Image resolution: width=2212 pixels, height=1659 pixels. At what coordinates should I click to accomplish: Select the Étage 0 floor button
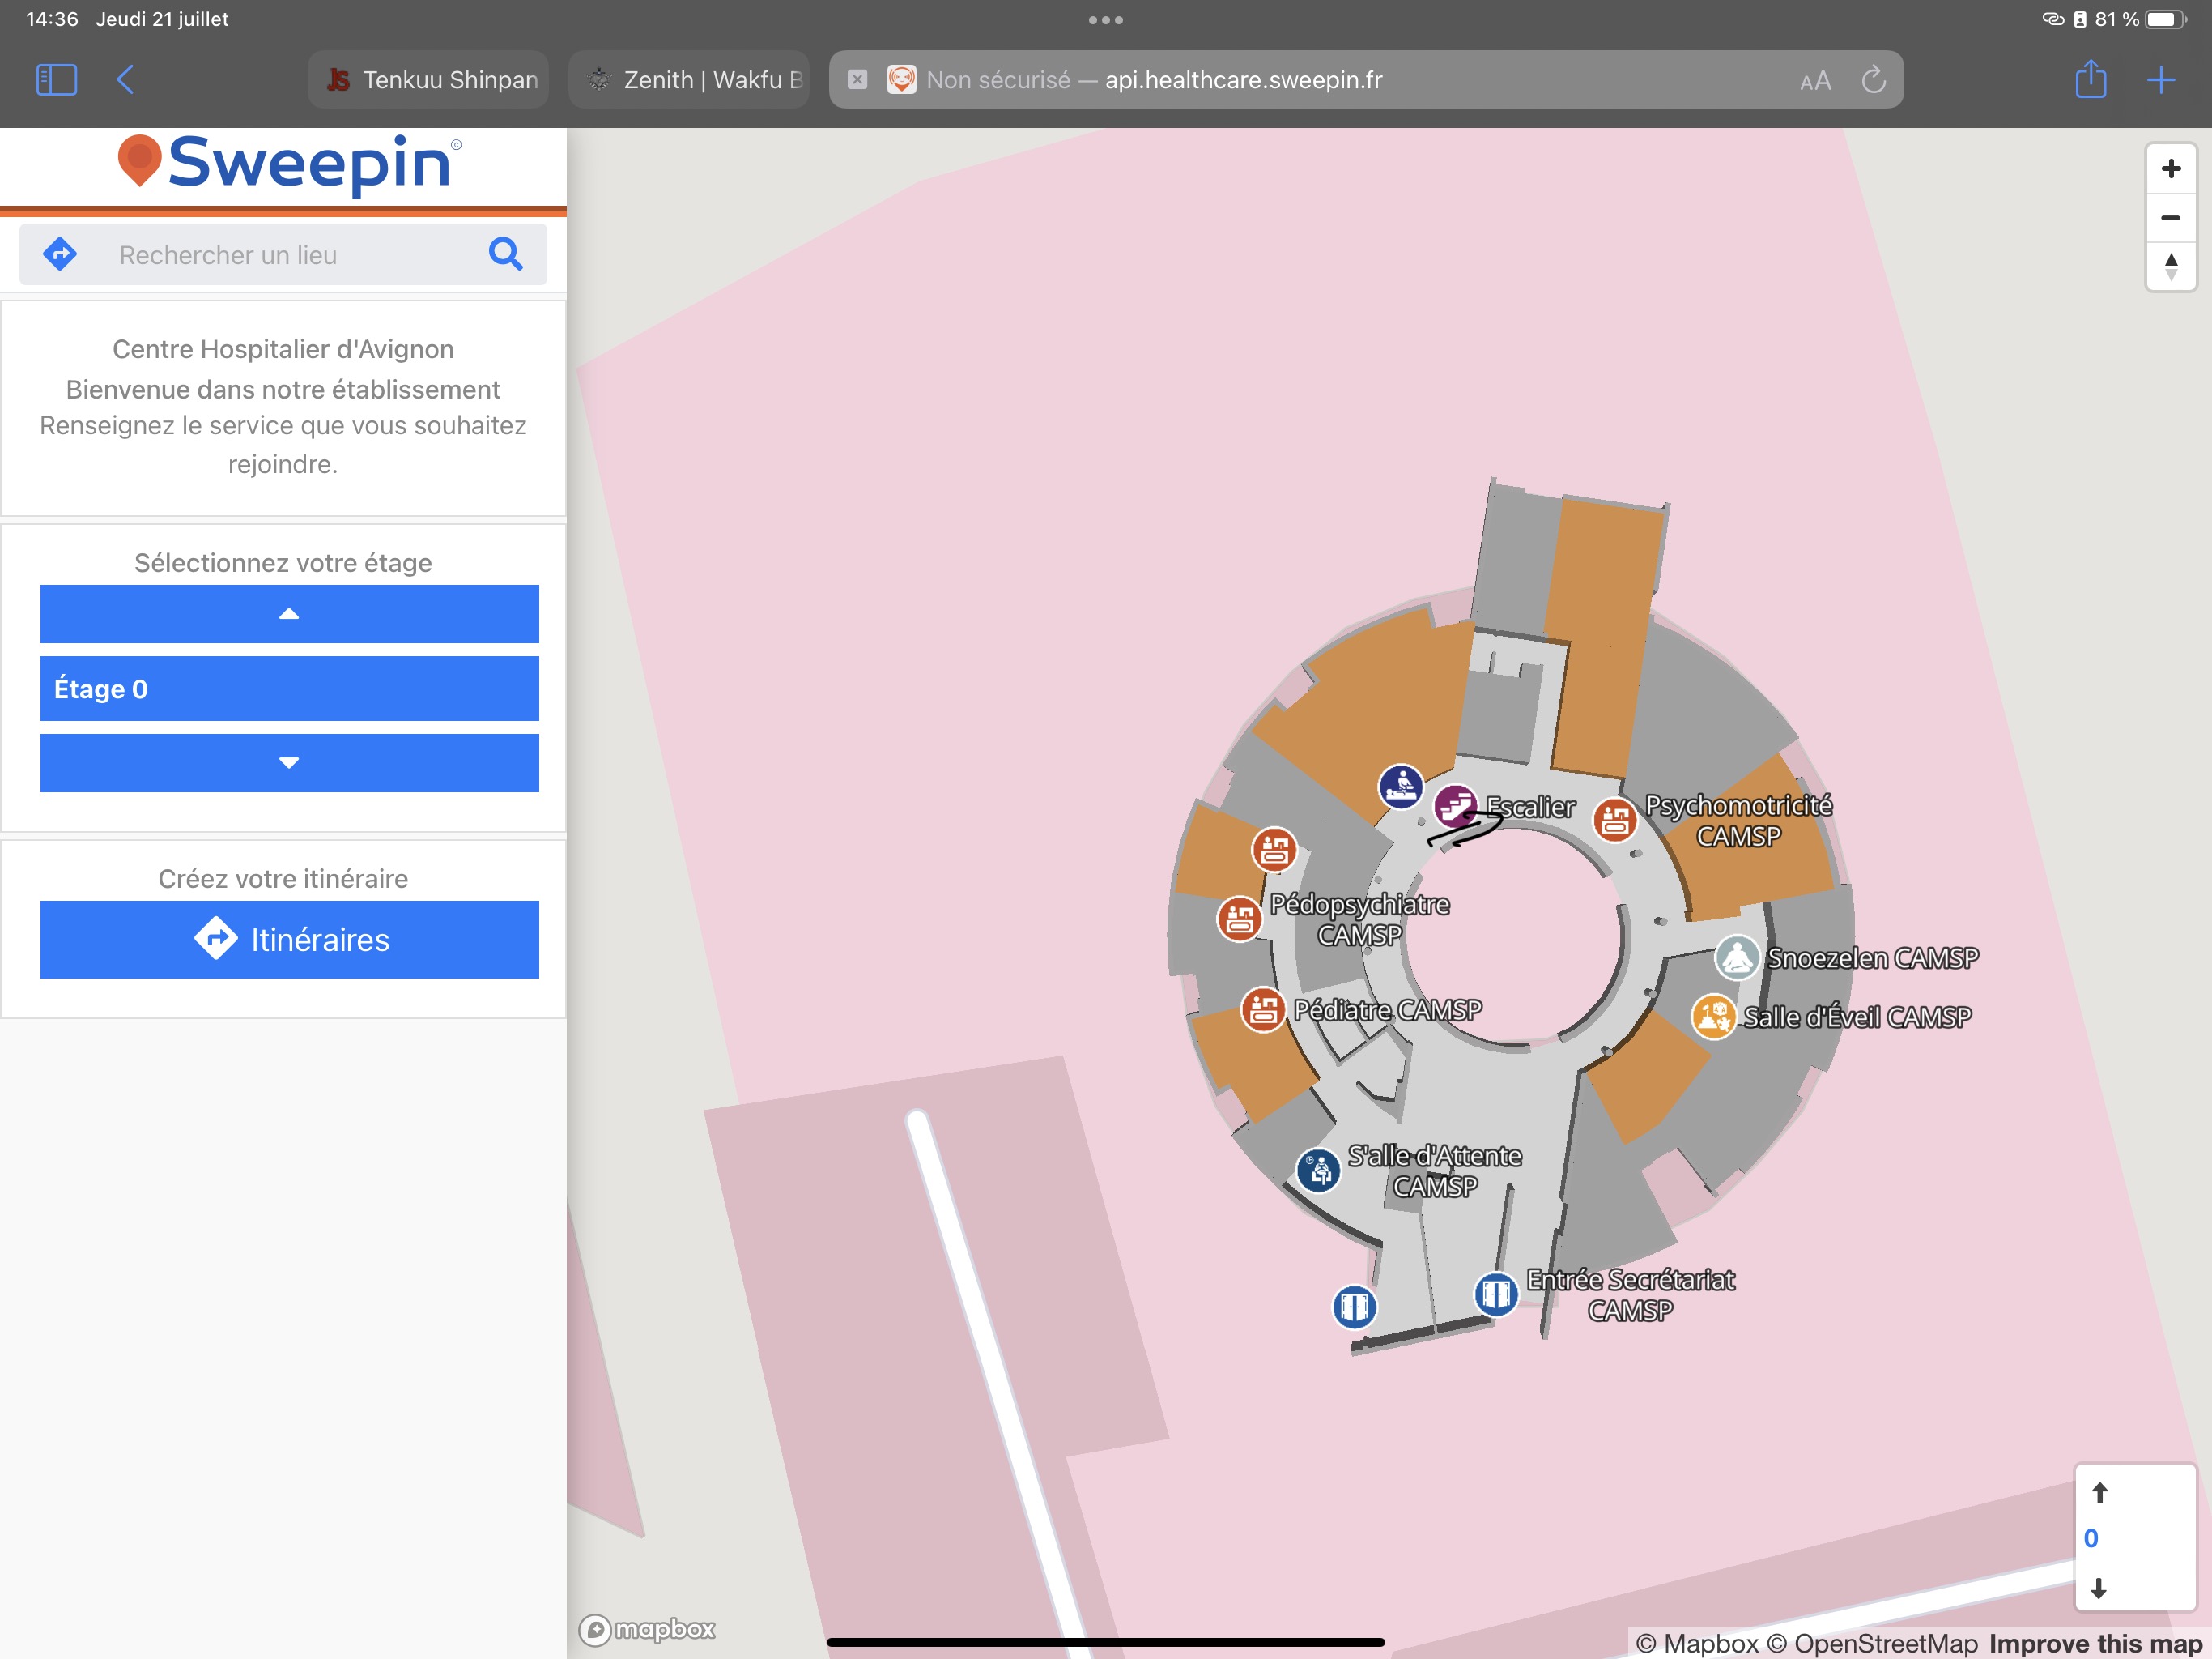pos(289,689)
